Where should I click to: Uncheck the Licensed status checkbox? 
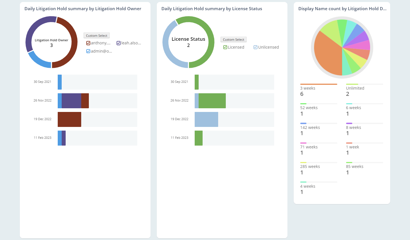click(x=225, y=47)
